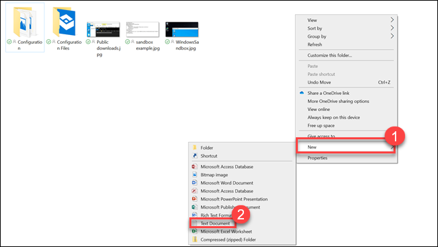The image size is (438, 247).
Task: Select the Configuration folder icon
Action: click(x=24, y=22)
